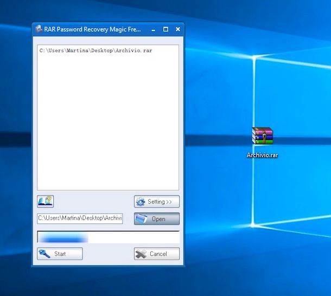Maximize the RAR Password Recovery Magic window
The width and height of the screenshot is (331, 296).
tap(165, 29)
